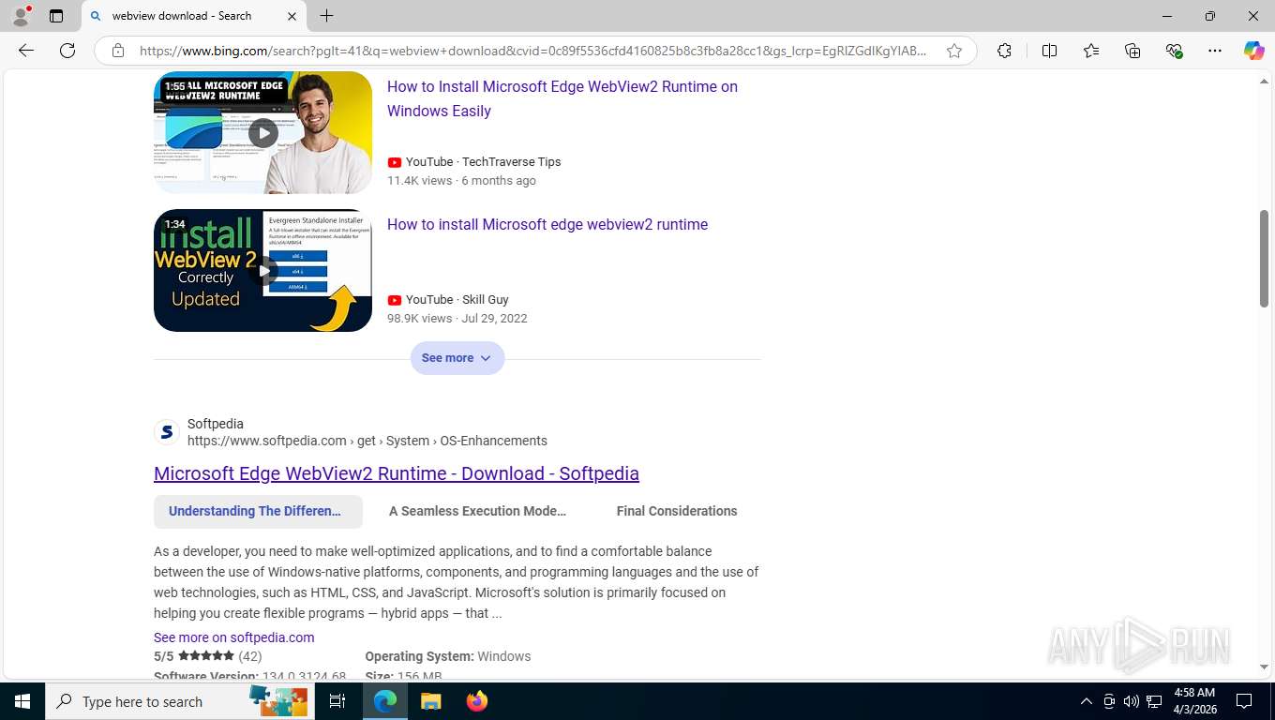Click the scrollbar up arrow
Viewport: 1275px width, 720px height.
tap(1264, 82)
